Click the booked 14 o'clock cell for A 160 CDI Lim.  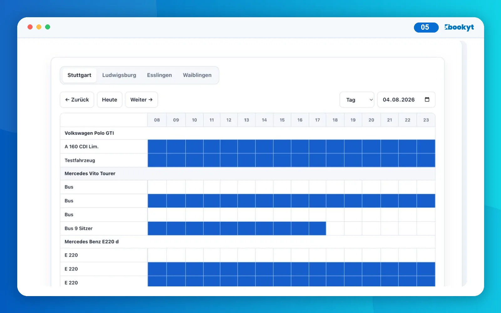pos(264,146)
